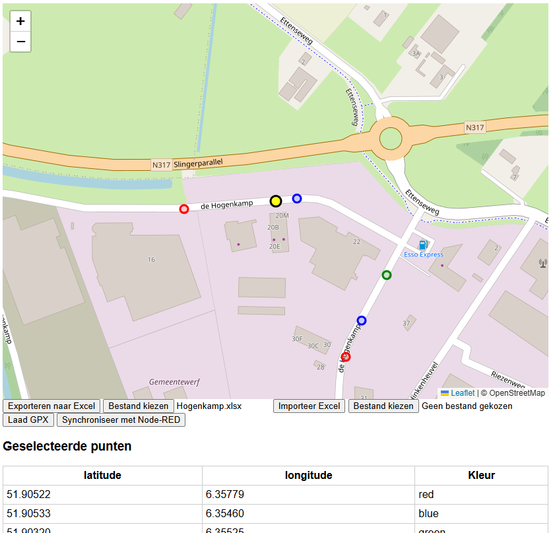This screenshot has width=555, height=533.
Task: Select the red marker near building 28
Action: [346, 356]
